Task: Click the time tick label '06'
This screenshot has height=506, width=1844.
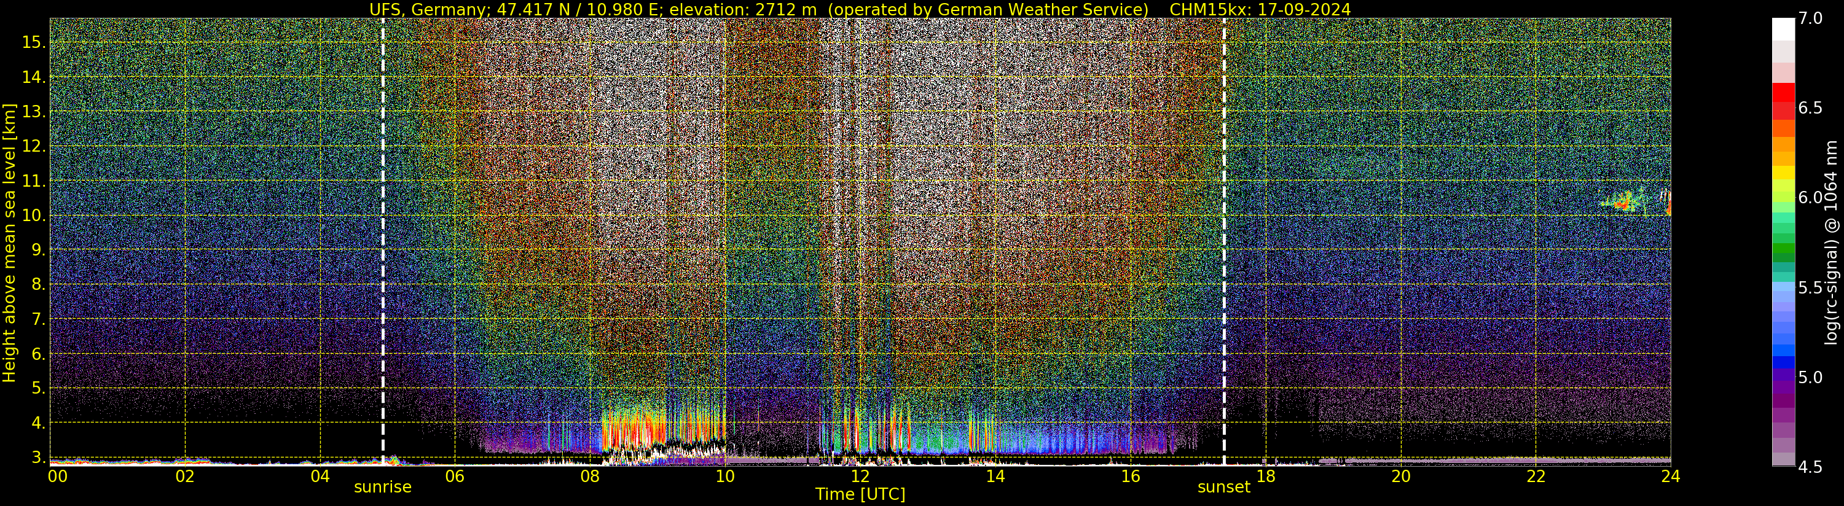Action: point(455,476)
